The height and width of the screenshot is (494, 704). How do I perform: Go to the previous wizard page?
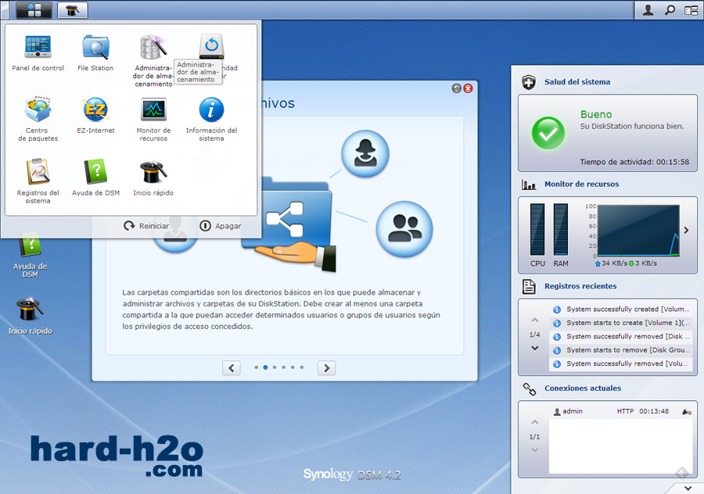(x=232, y=368)
